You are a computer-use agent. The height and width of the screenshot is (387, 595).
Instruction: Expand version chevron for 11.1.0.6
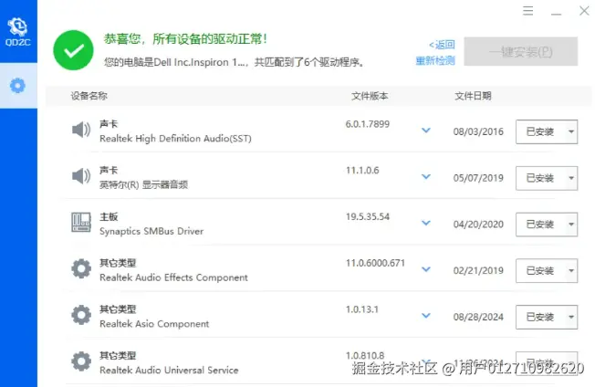426,177
